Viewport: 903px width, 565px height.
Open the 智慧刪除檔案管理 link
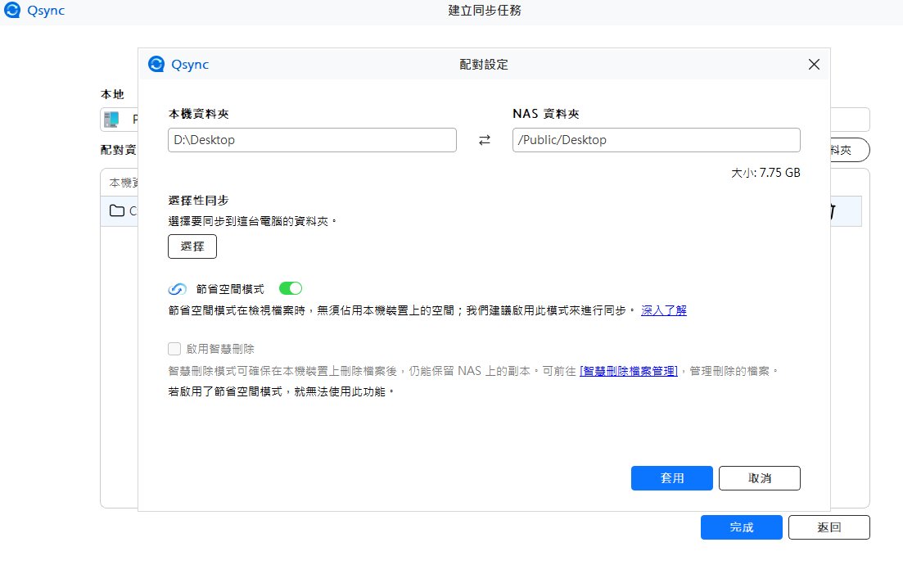(629, 371)
